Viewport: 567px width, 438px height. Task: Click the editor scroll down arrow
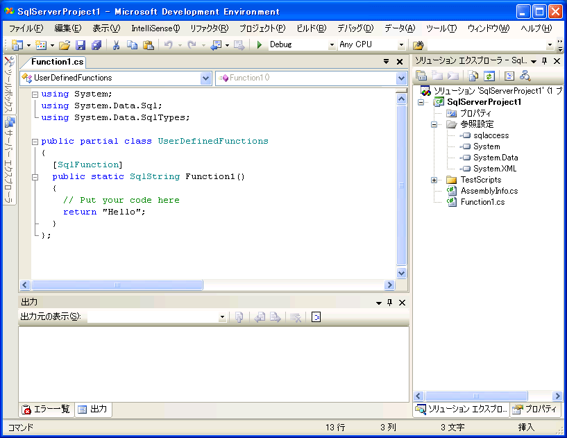[x=401, y=273]
